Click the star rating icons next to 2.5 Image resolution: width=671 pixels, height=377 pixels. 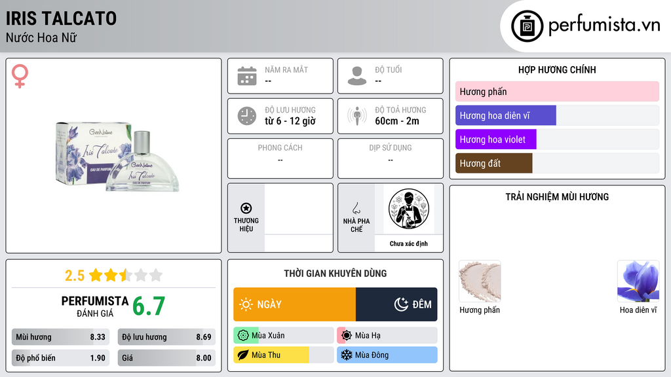tap(126, 275)
